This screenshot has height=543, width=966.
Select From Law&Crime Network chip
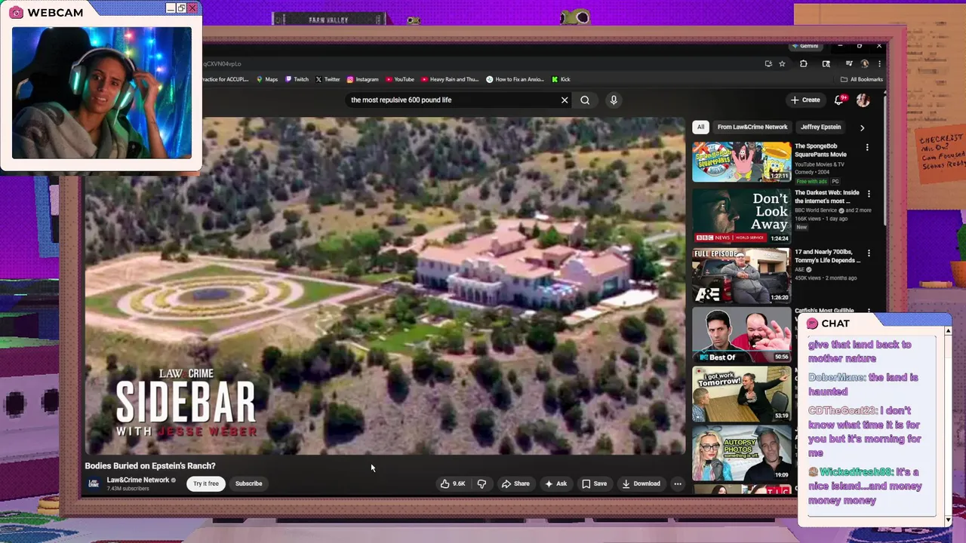tap(752, 127)
